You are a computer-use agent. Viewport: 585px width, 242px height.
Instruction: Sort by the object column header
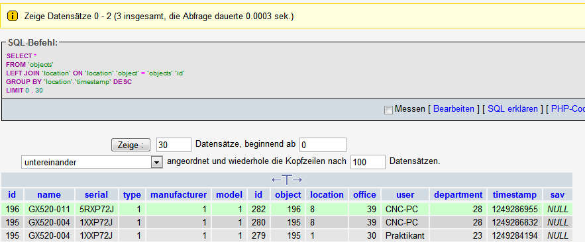tap(288, 194)
